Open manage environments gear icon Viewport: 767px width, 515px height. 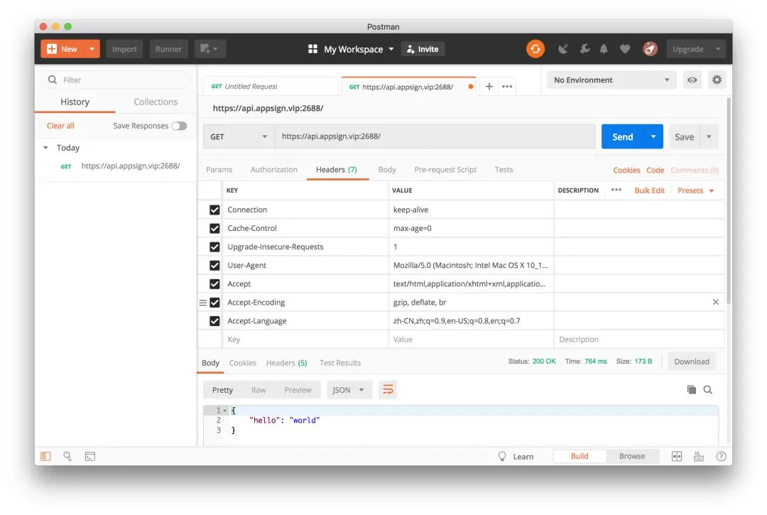(x=717, y=80)
